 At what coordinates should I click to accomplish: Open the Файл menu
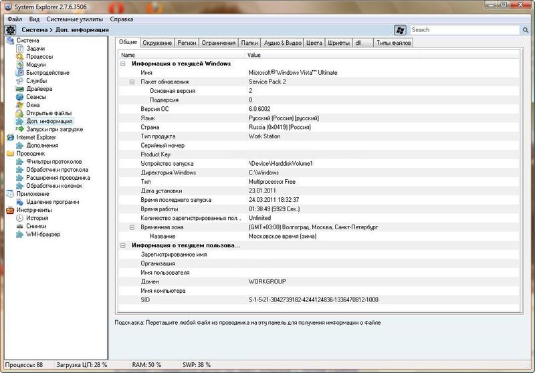tap(15, 19)
